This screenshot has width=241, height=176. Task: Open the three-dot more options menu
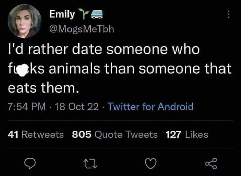(x=228, y=15)
